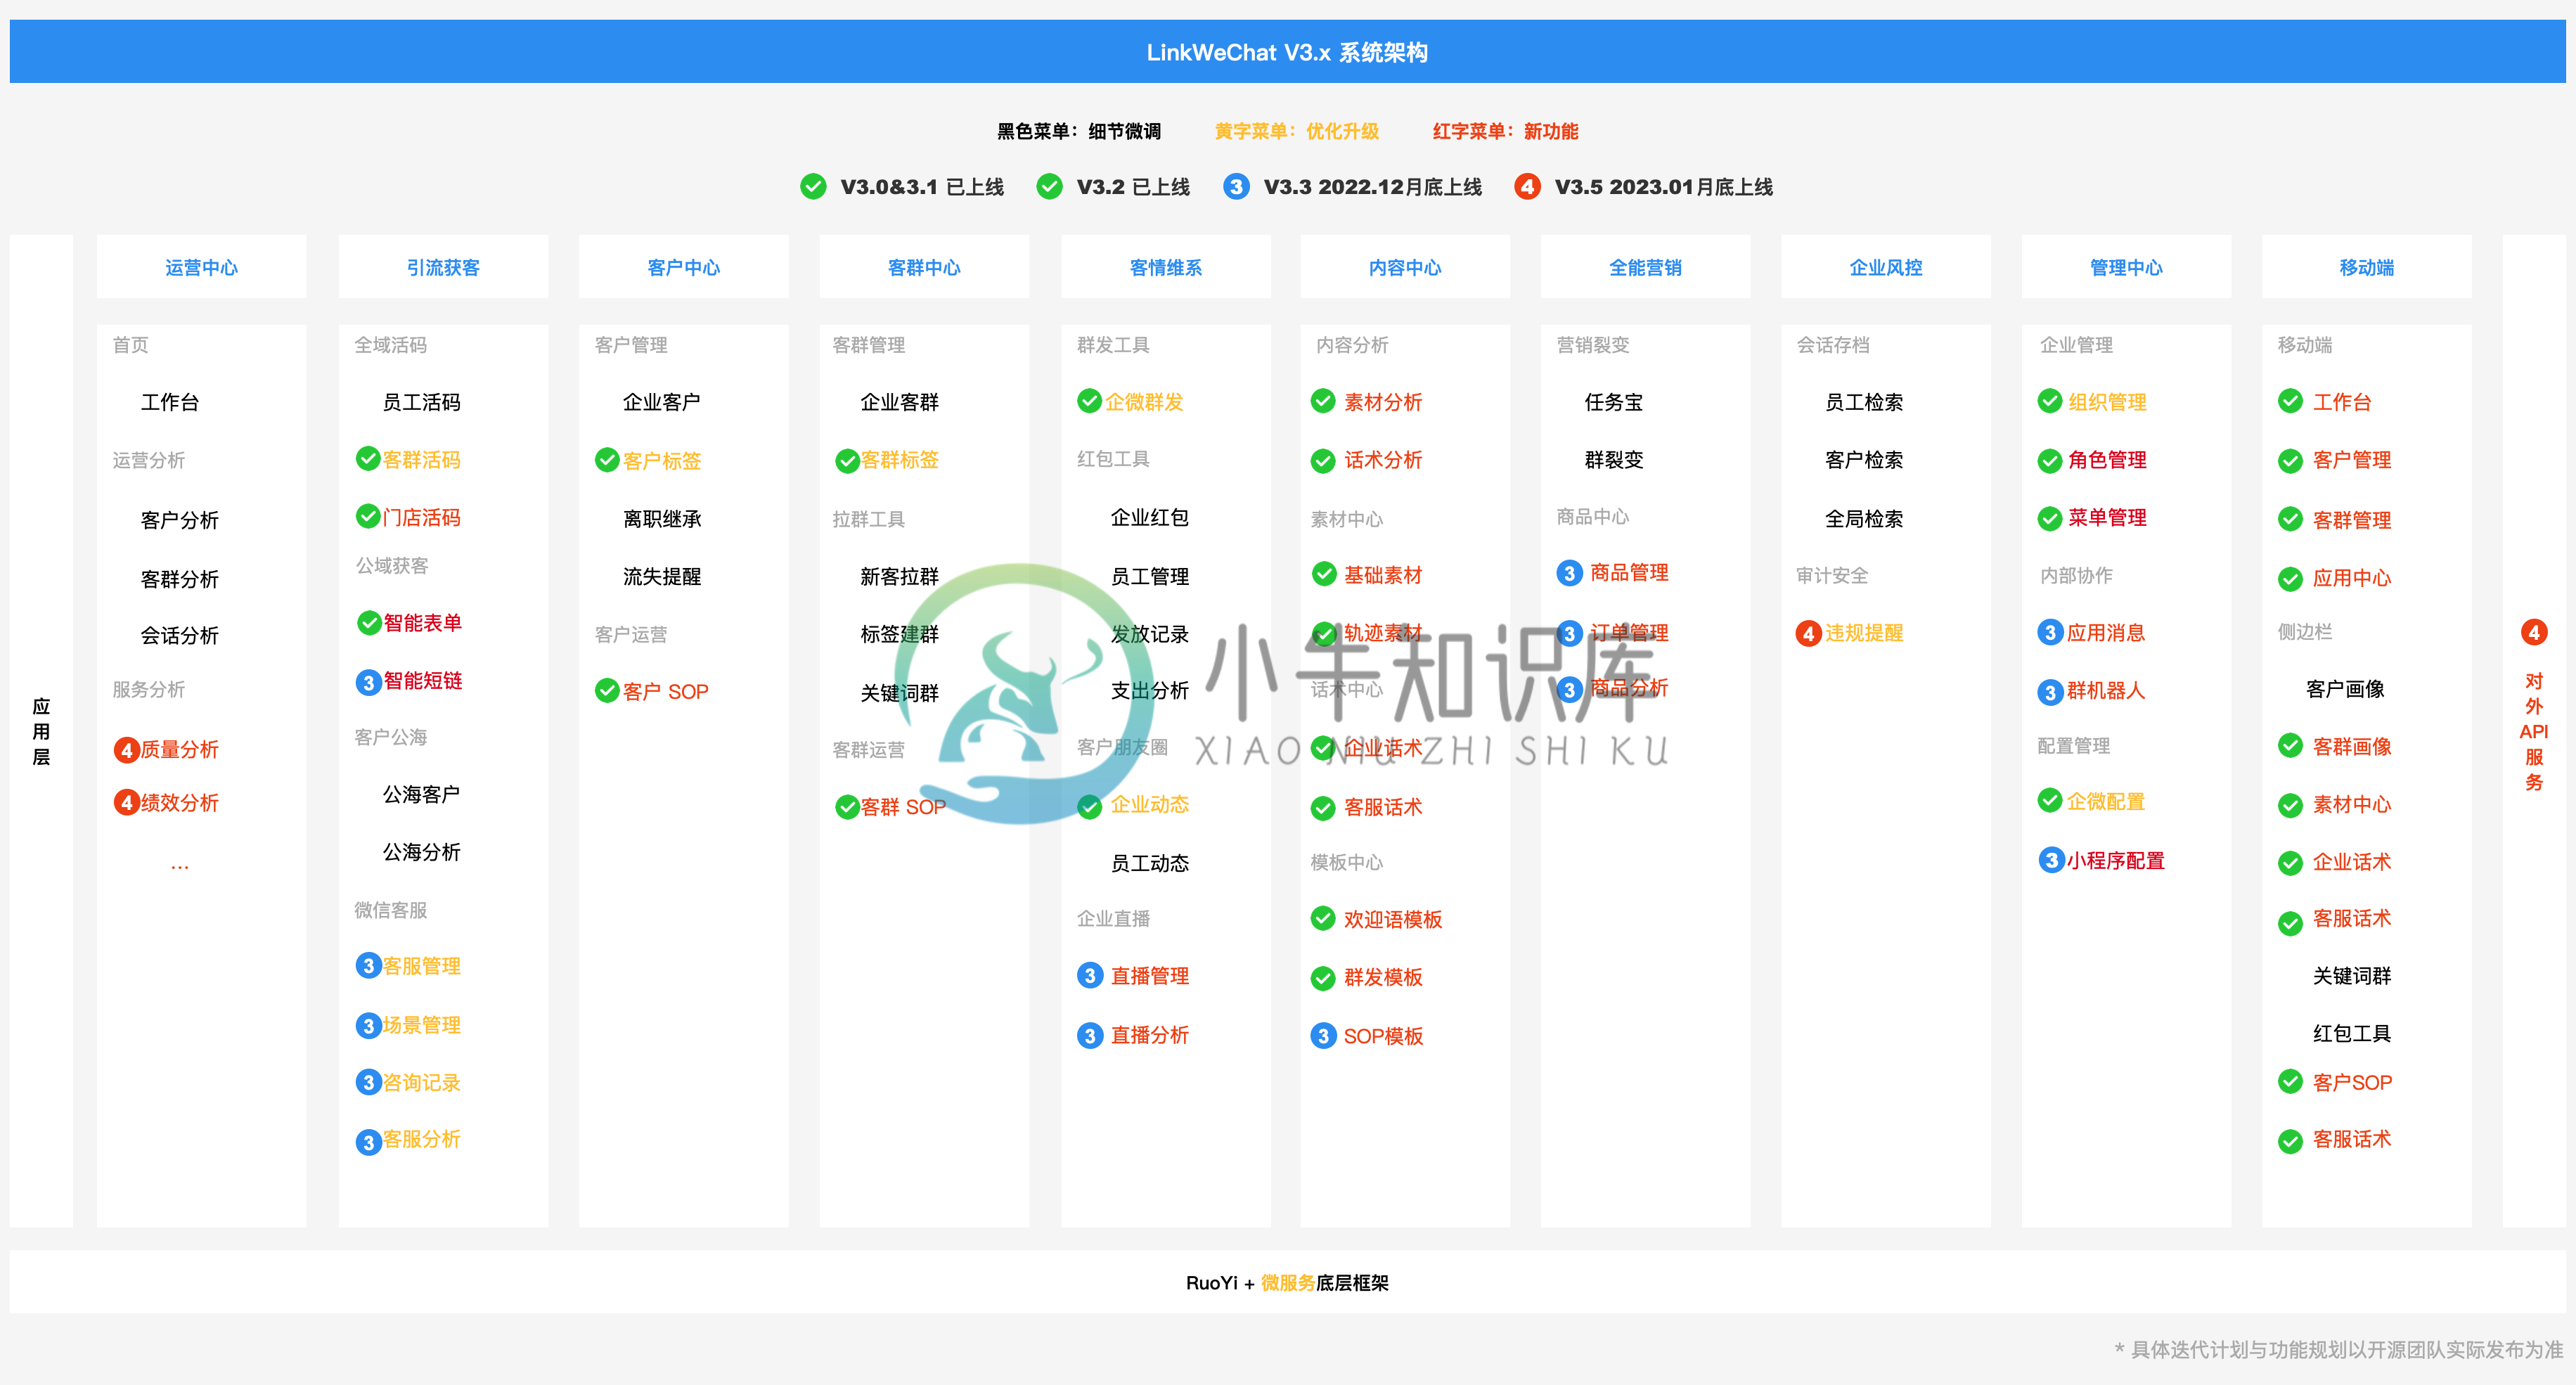Click the green check icon beside 客户 SOP
Image resolution: width=2576 pixels, height=1385 pixels.
pyautogui.click(x=607, y=691)
